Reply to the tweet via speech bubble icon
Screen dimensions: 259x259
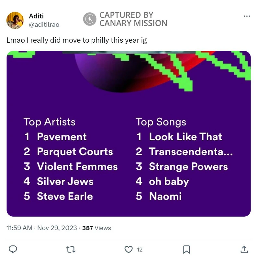pyautogui.click(x=13, y=249)
